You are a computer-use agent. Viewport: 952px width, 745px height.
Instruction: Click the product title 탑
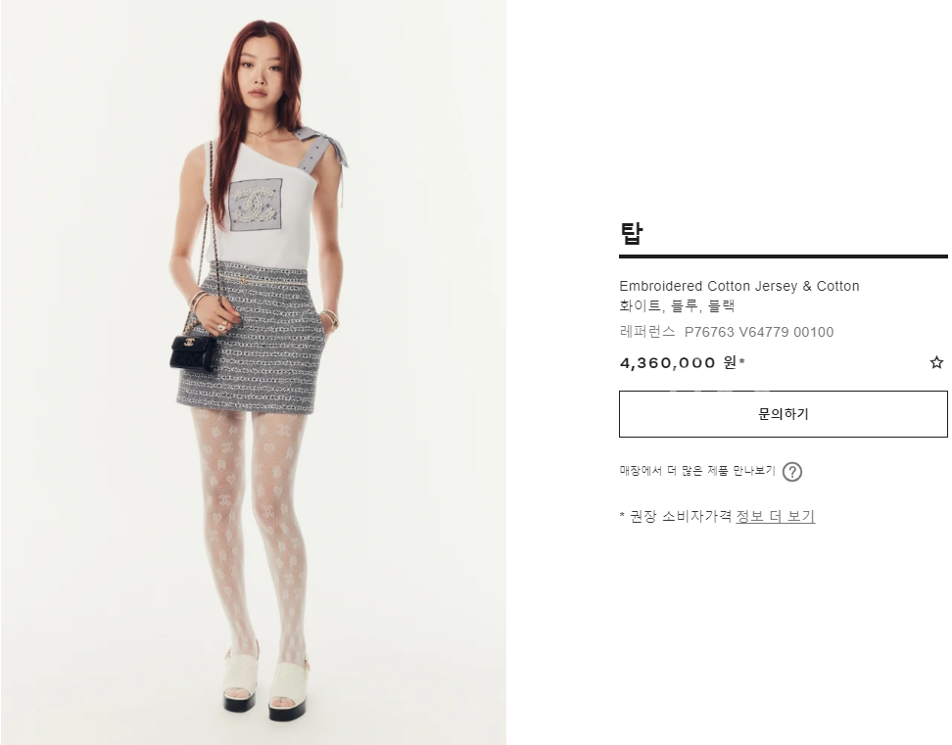coord(631,233)
